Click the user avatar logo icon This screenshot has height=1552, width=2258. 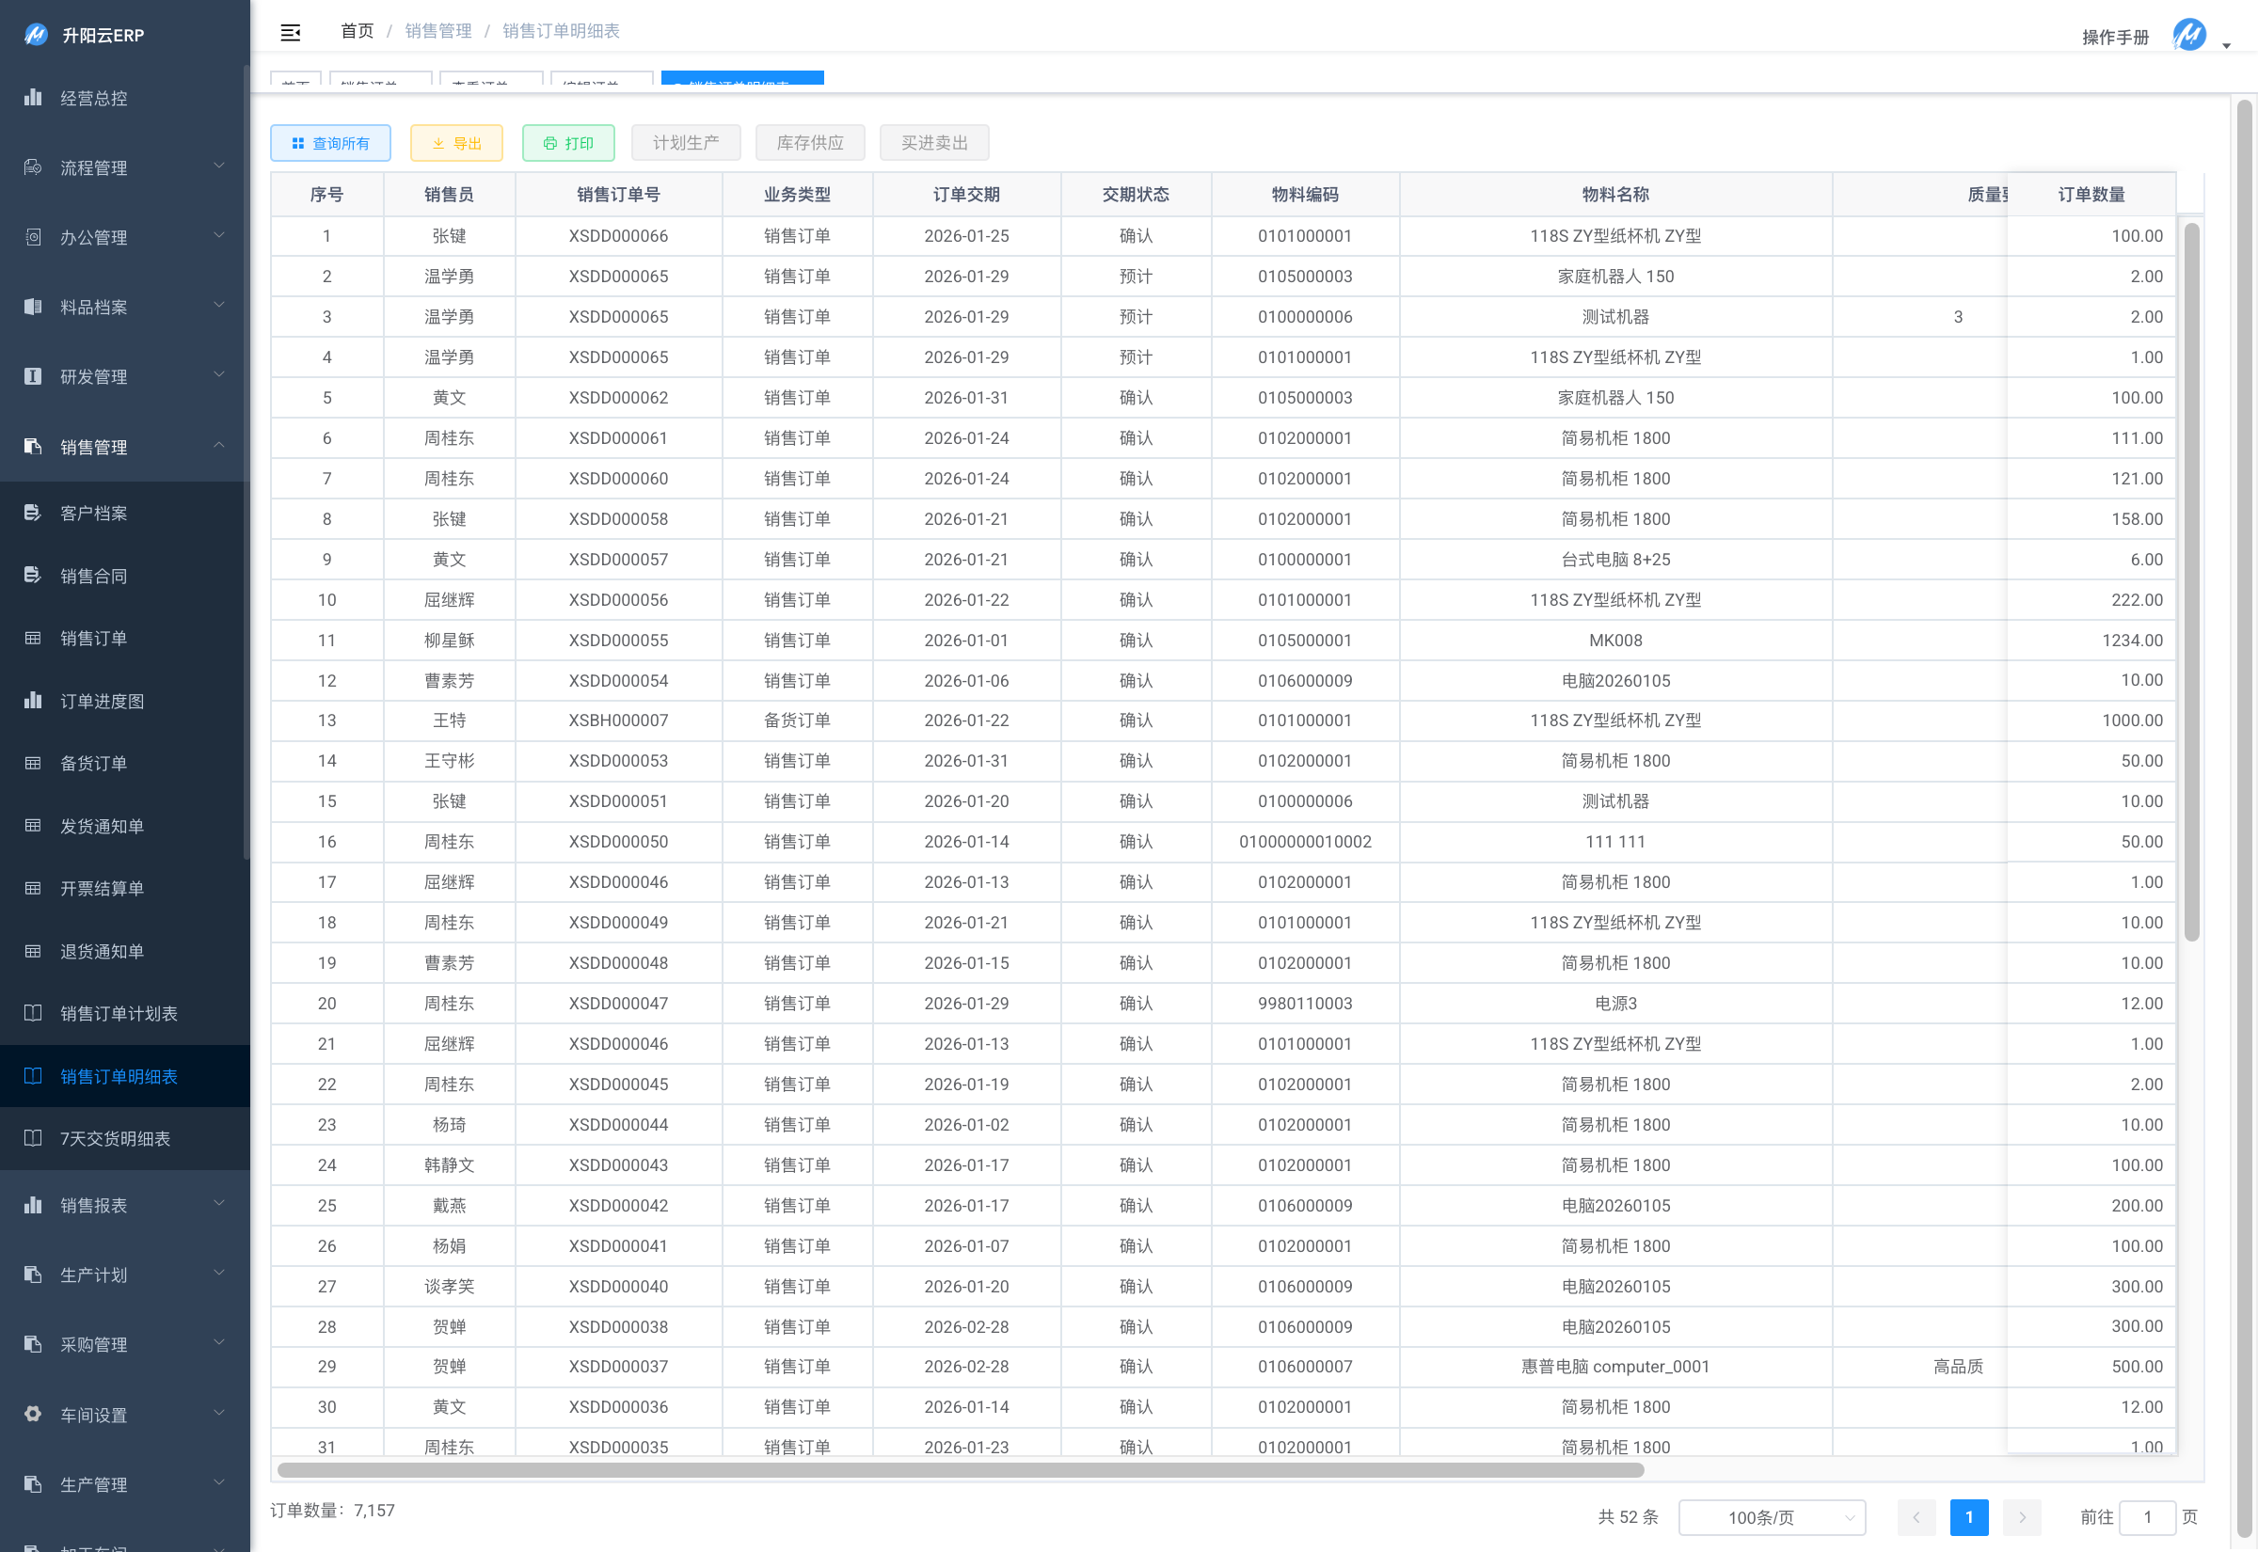point(2189,36)
